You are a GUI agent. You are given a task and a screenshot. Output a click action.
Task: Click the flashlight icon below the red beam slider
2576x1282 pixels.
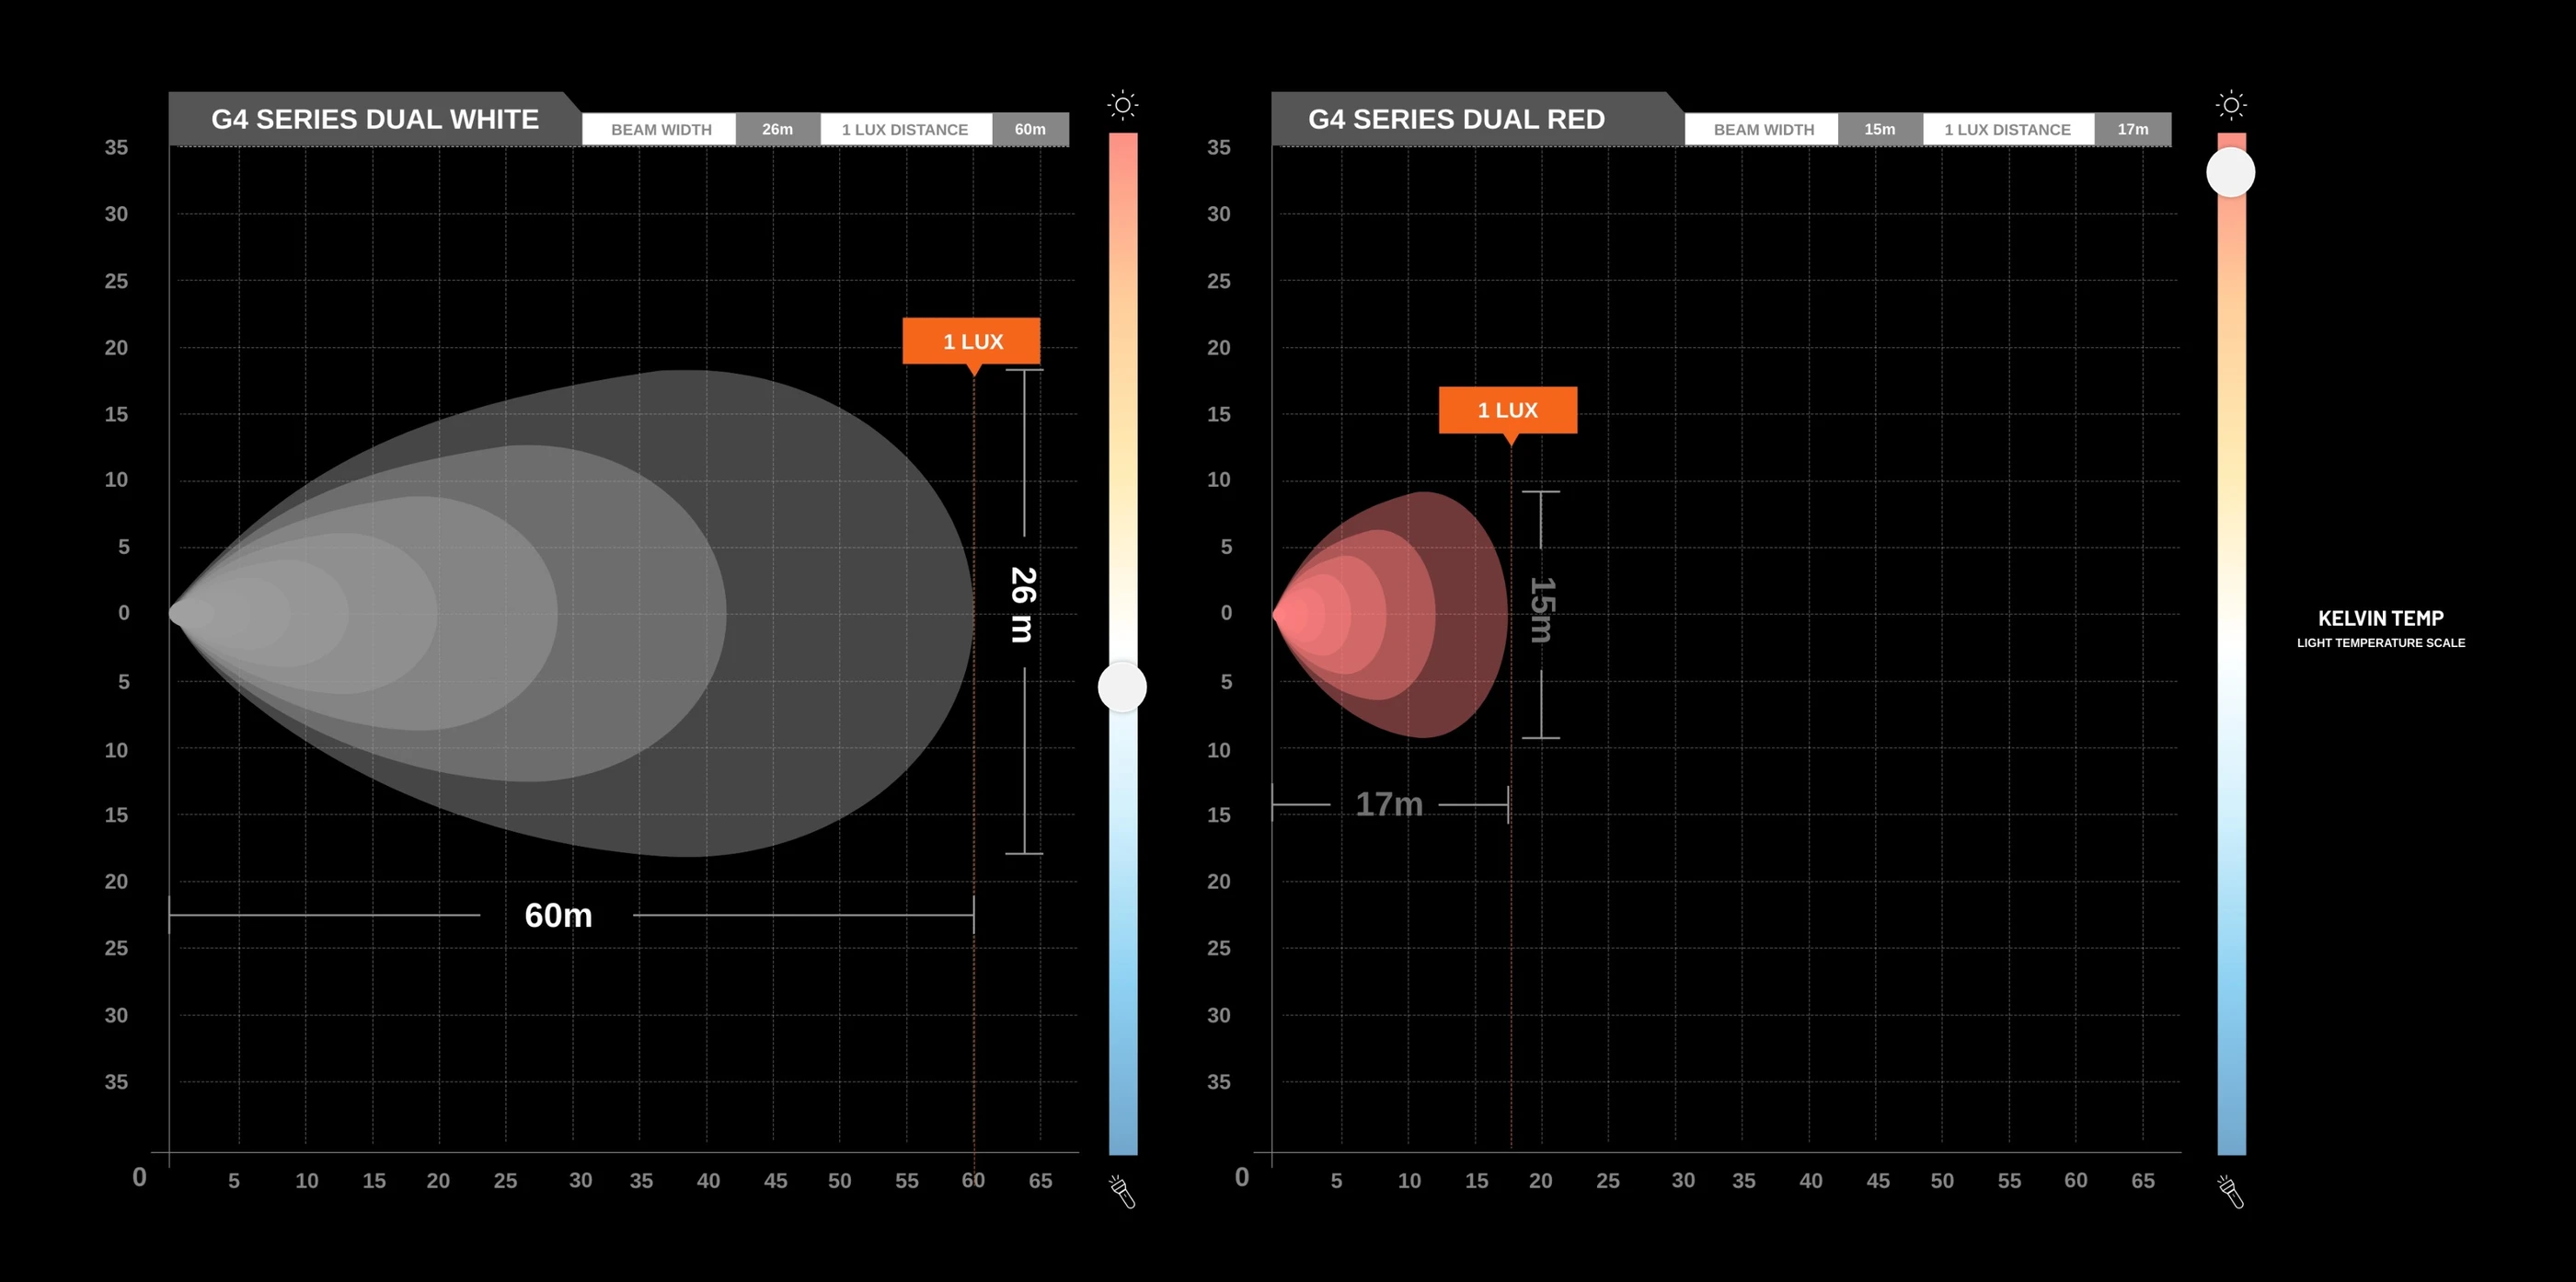click(2231, 1191)
